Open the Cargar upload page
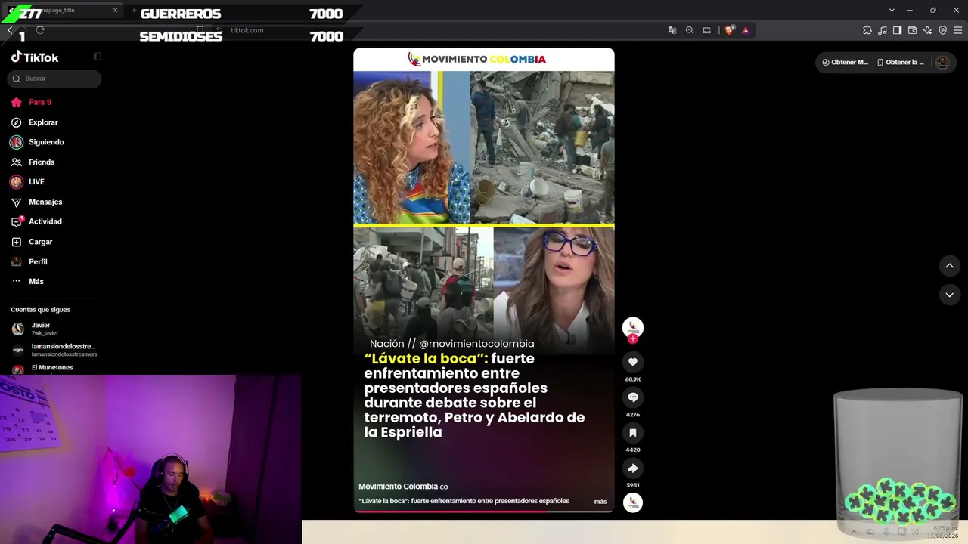 pos(32,242)
